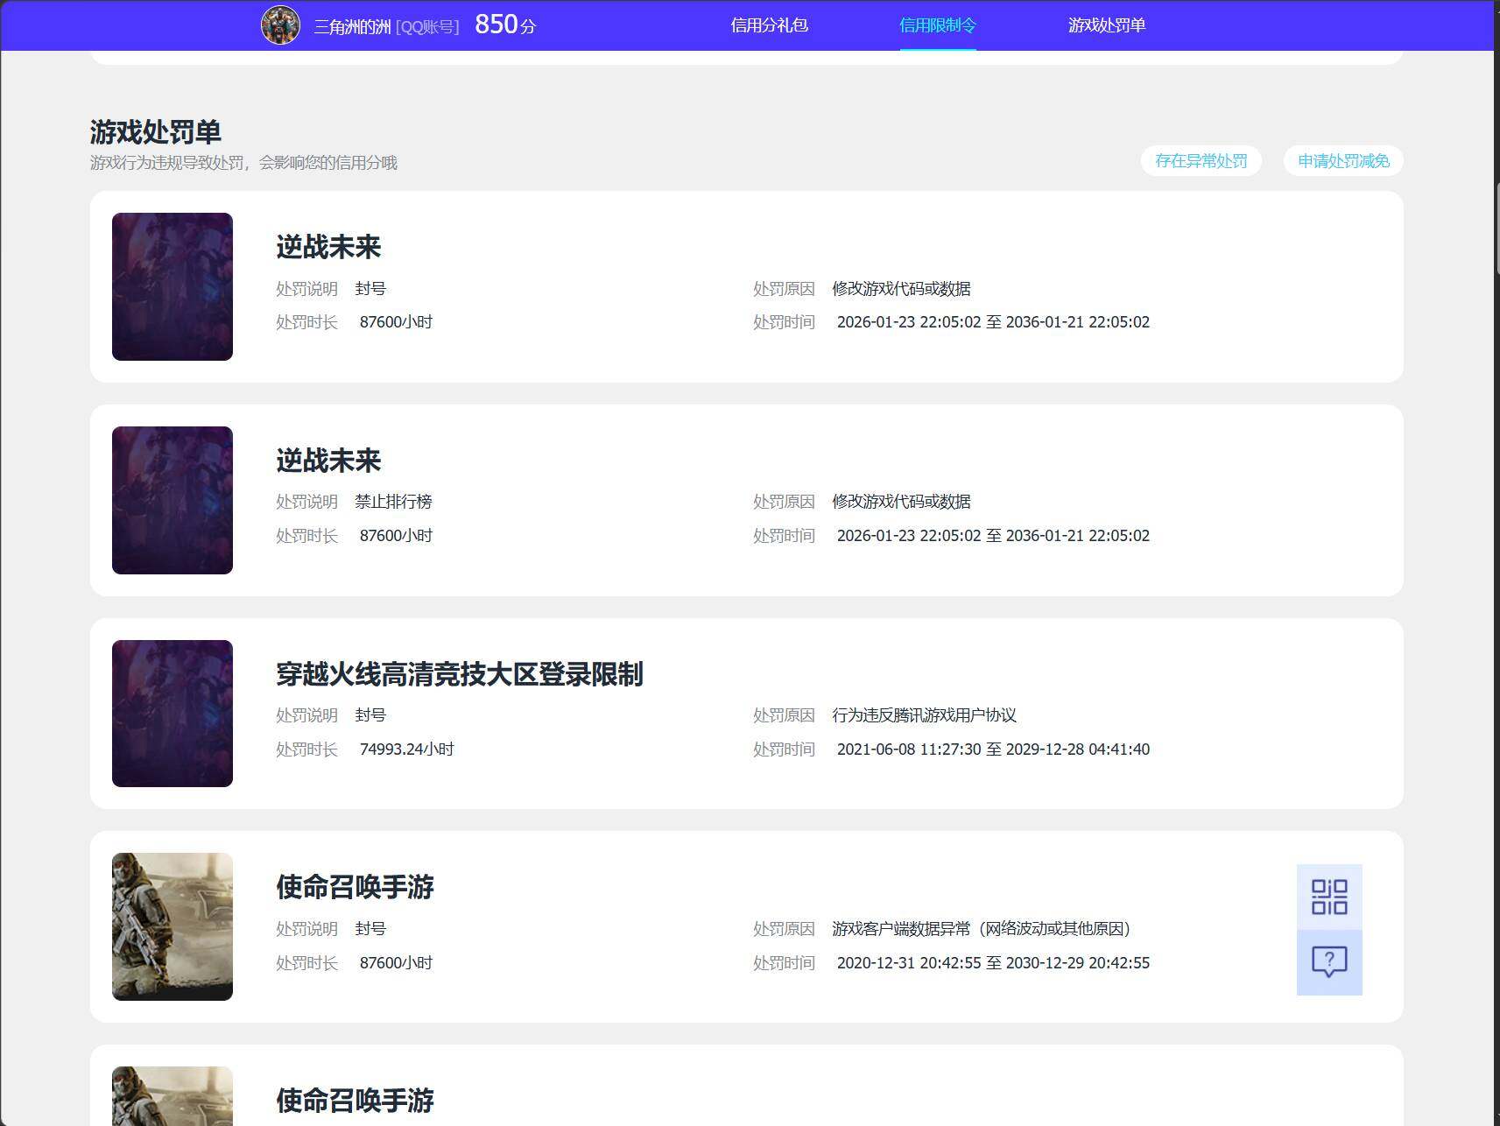Switch to 游戏处罚单 tab
Screen dimensions: 1500x1126
1107,25
